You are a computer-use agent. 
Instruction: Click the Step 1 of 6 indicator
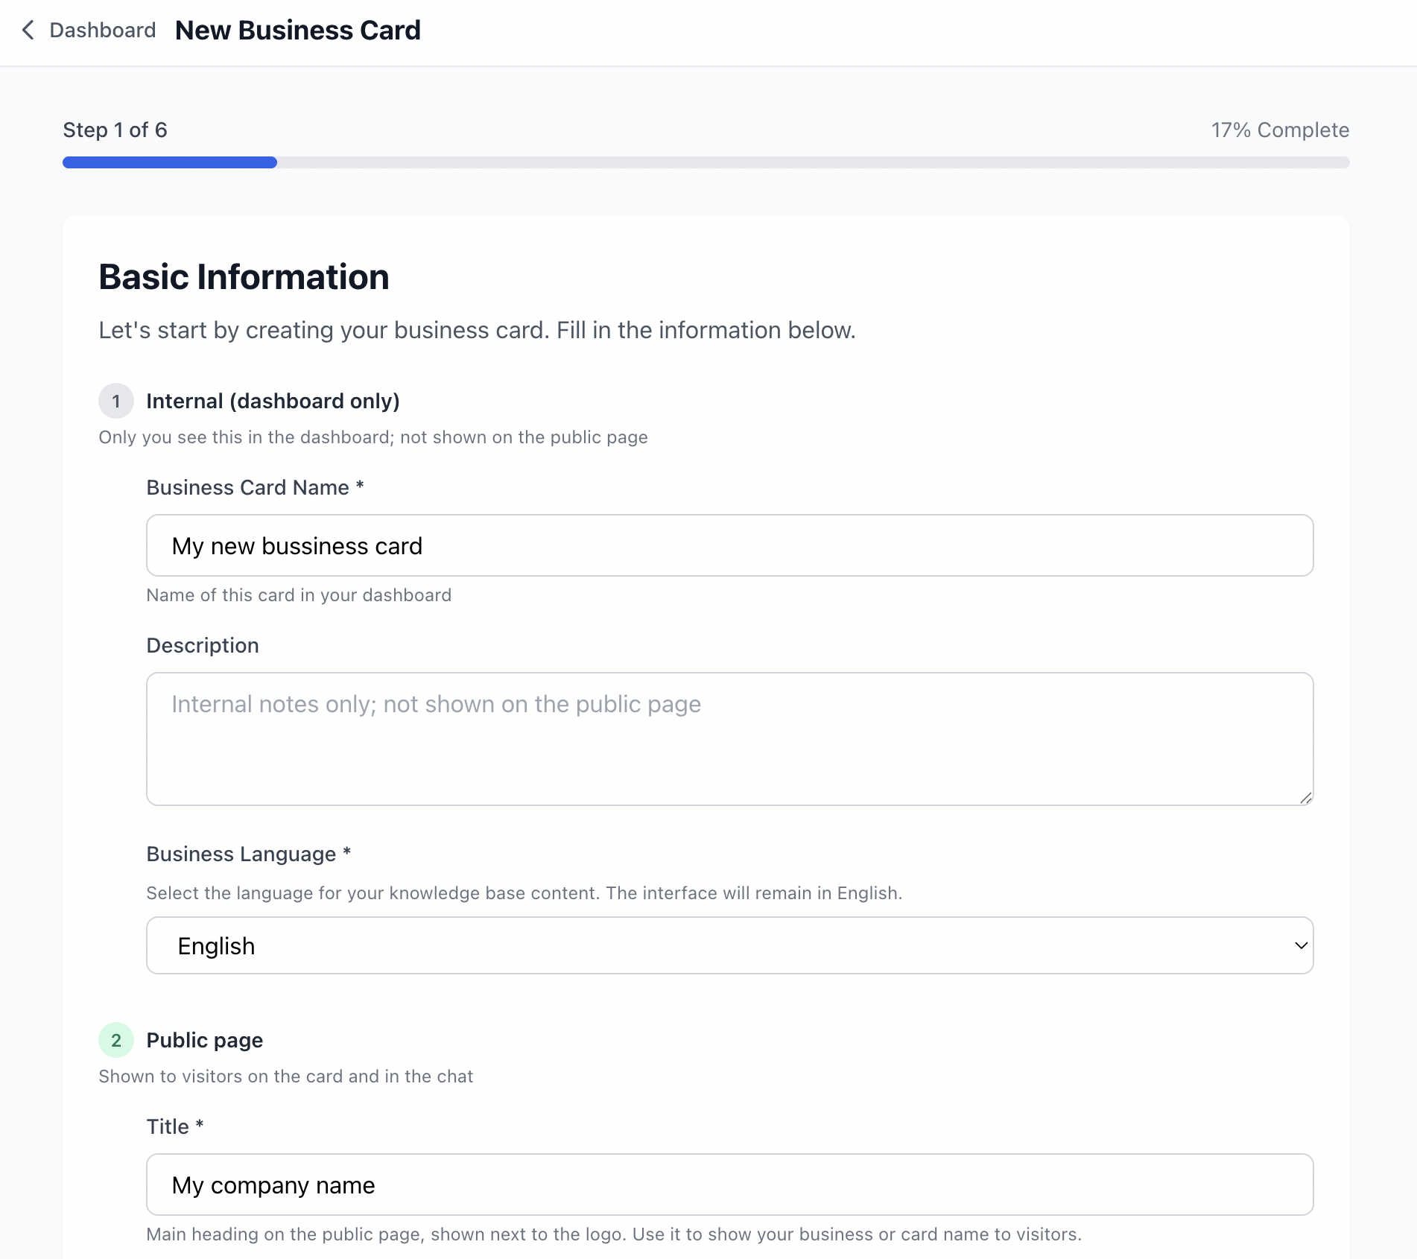click(x=115, y=130)
